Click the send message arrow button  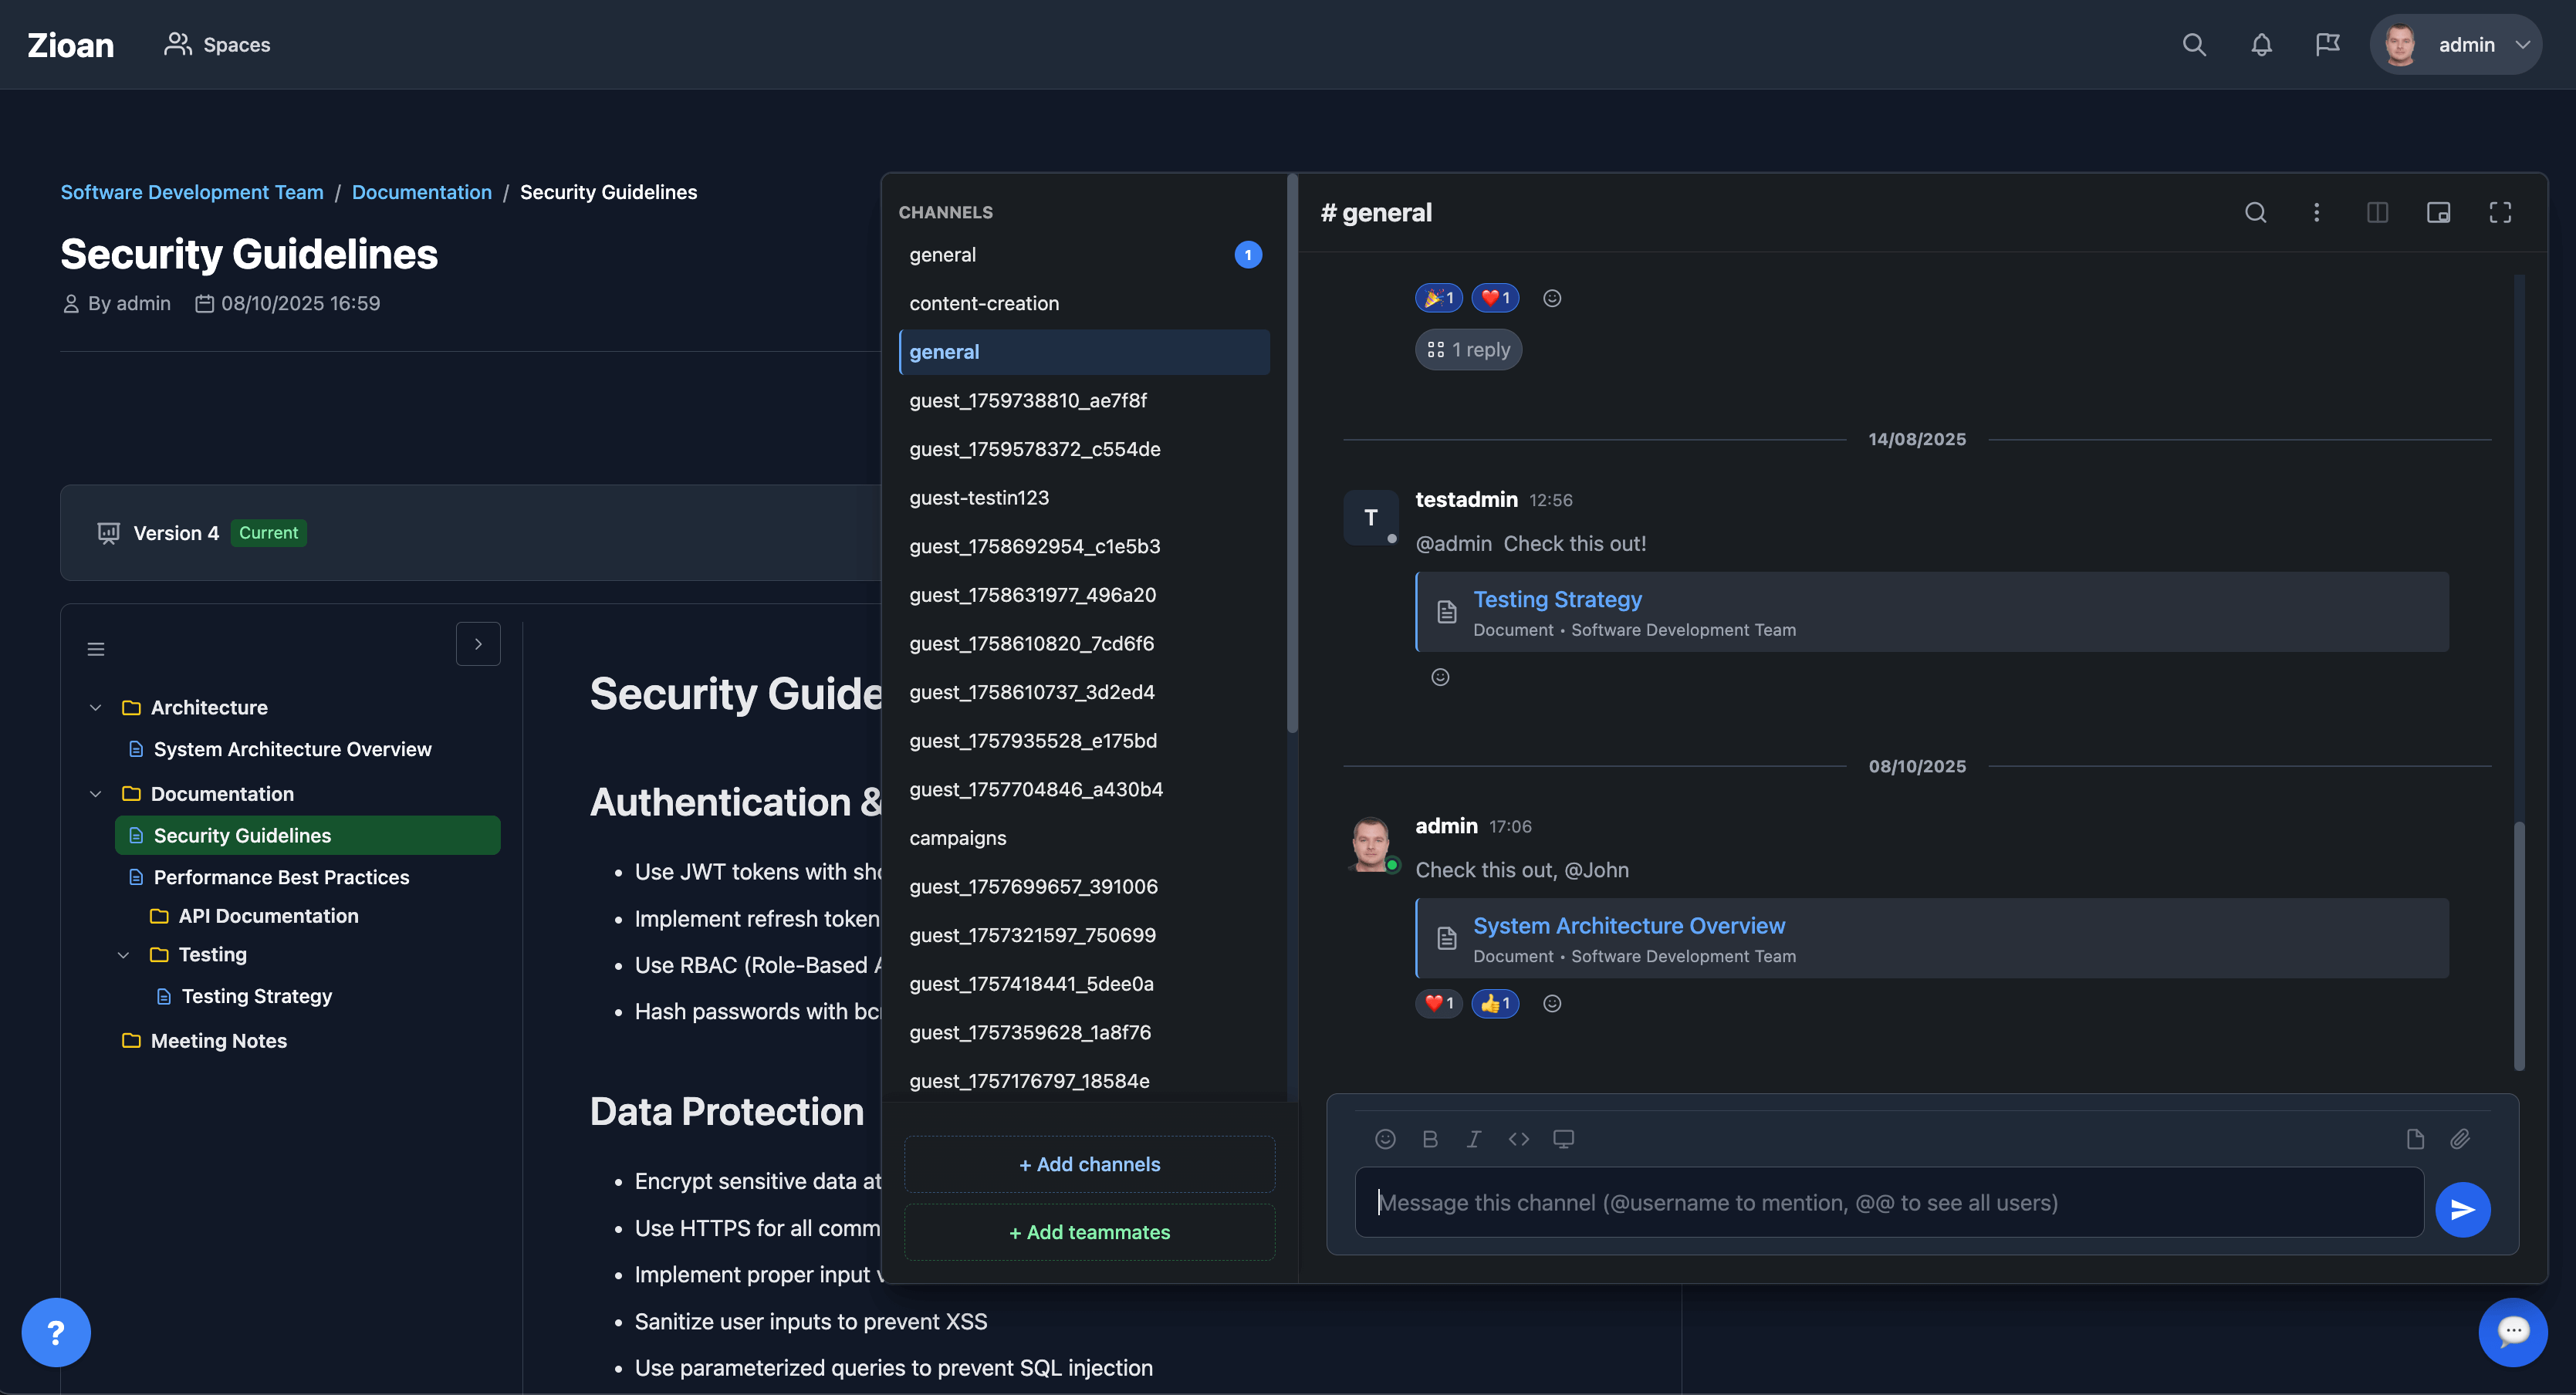click(x=2462, y=1209)
